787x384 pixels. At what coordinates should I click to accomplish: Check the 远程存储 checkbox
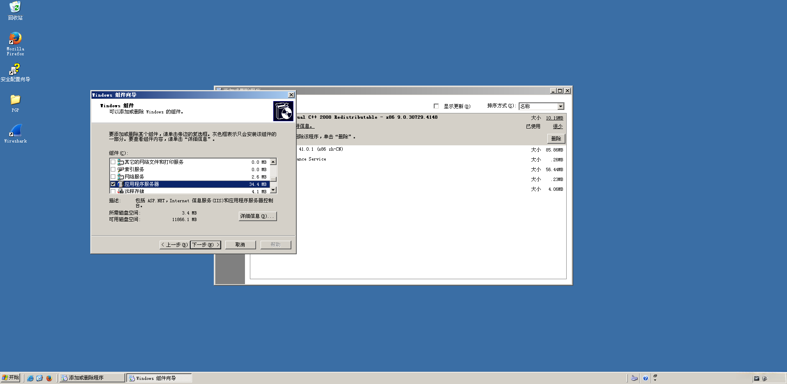(x=113, y=191)
